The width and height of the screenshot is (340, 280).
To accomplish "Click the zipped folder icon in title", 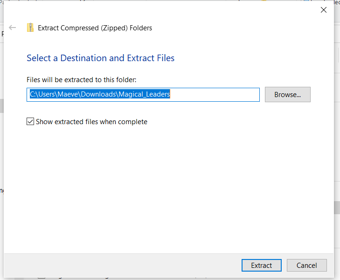I will click(x=30, y=28).
